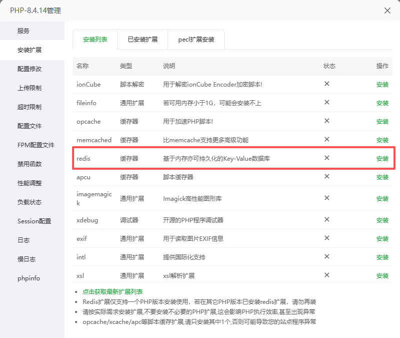Image resolution: width=400 pixels, height=338 pixels.
Task: Click the X status icon for xdebug
Action: click(327, 219)
